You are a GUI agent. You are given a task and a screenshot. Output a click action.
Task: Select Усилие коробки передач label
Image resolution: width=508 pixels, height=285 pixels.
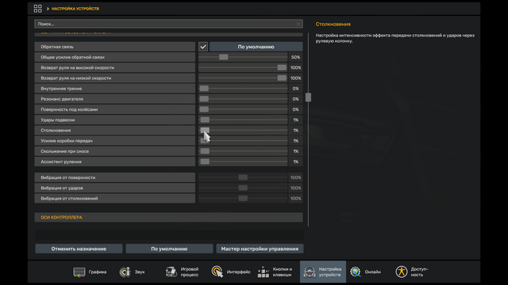coord(67,141)
